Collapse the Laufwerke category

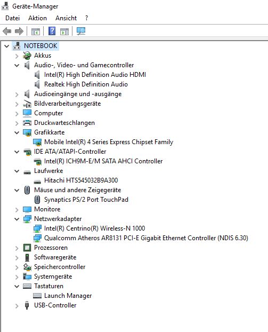coord(17,171)
